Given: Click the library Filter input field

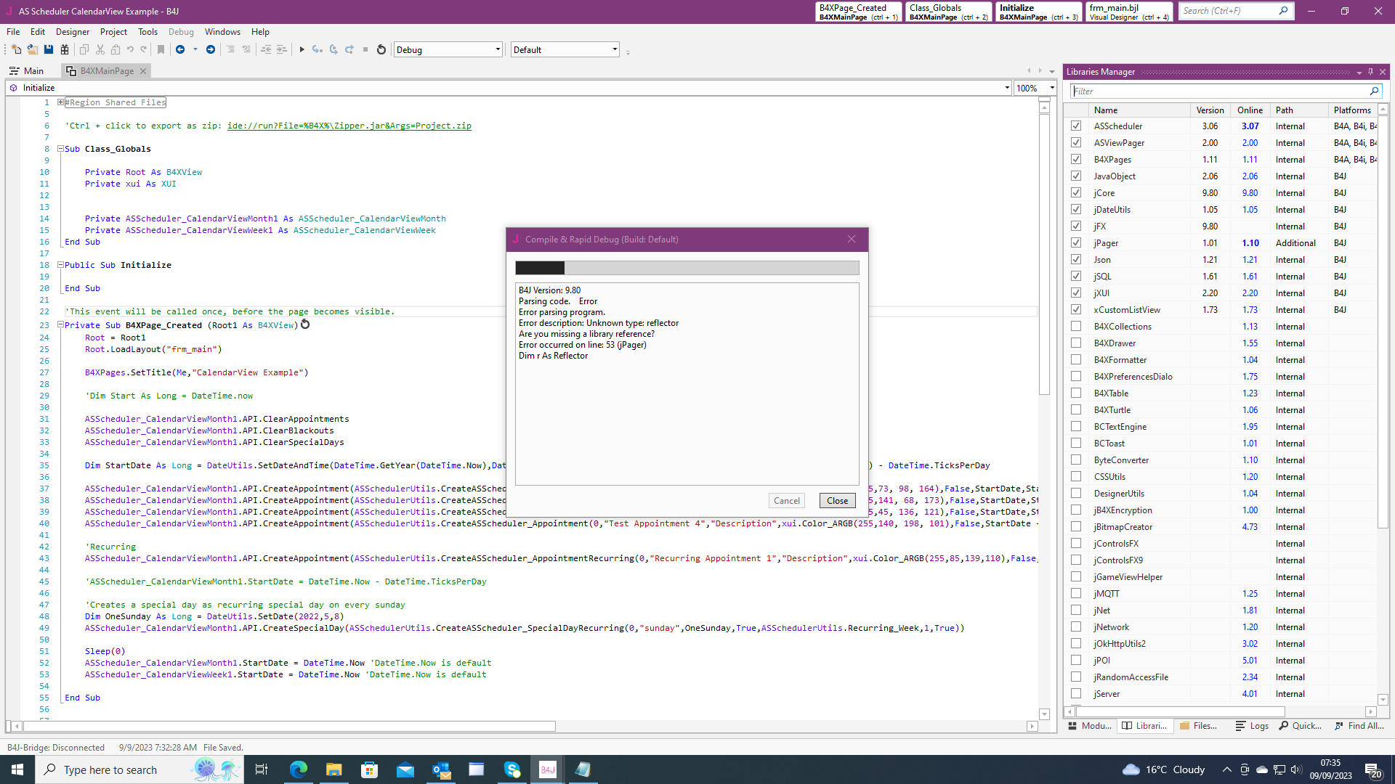Looking at the screenshot, I should tap(1221, 91).
